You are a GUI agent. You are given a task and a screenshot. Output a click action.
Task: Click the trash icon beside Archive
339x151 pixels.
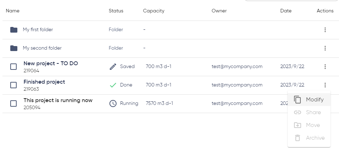[x=298, y=138]
